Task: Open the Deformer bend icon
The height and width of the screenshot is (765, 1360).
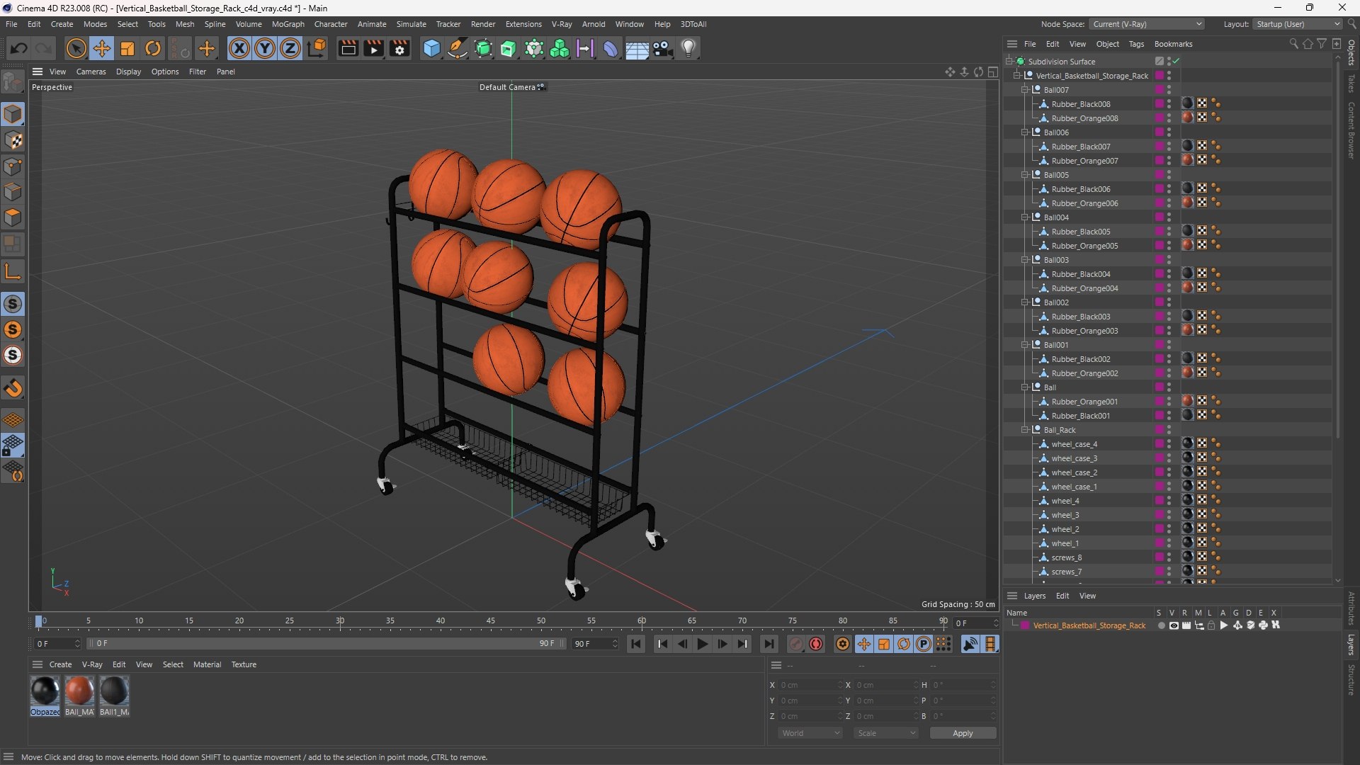Action: tap(611, 48)
